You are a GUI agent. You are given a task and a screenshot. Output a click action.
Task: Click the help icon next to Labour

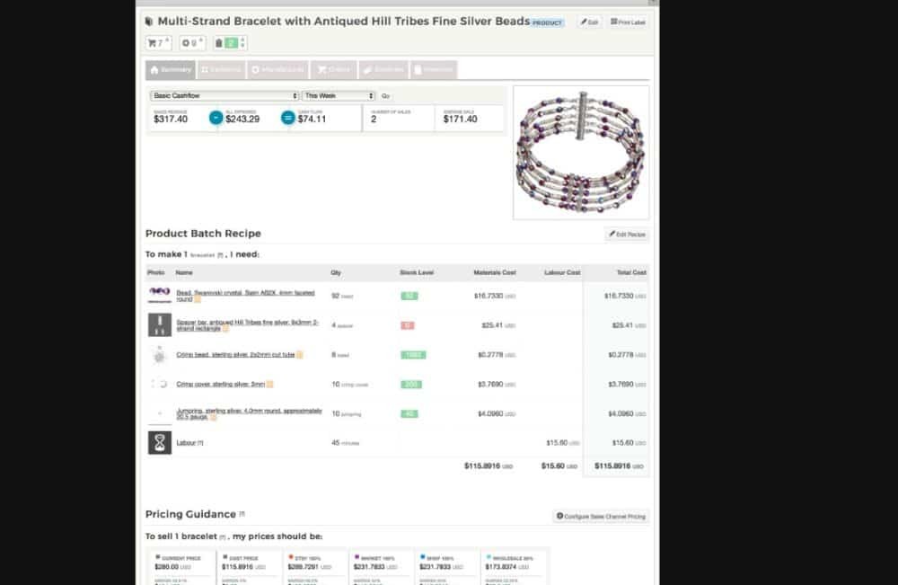200,443
